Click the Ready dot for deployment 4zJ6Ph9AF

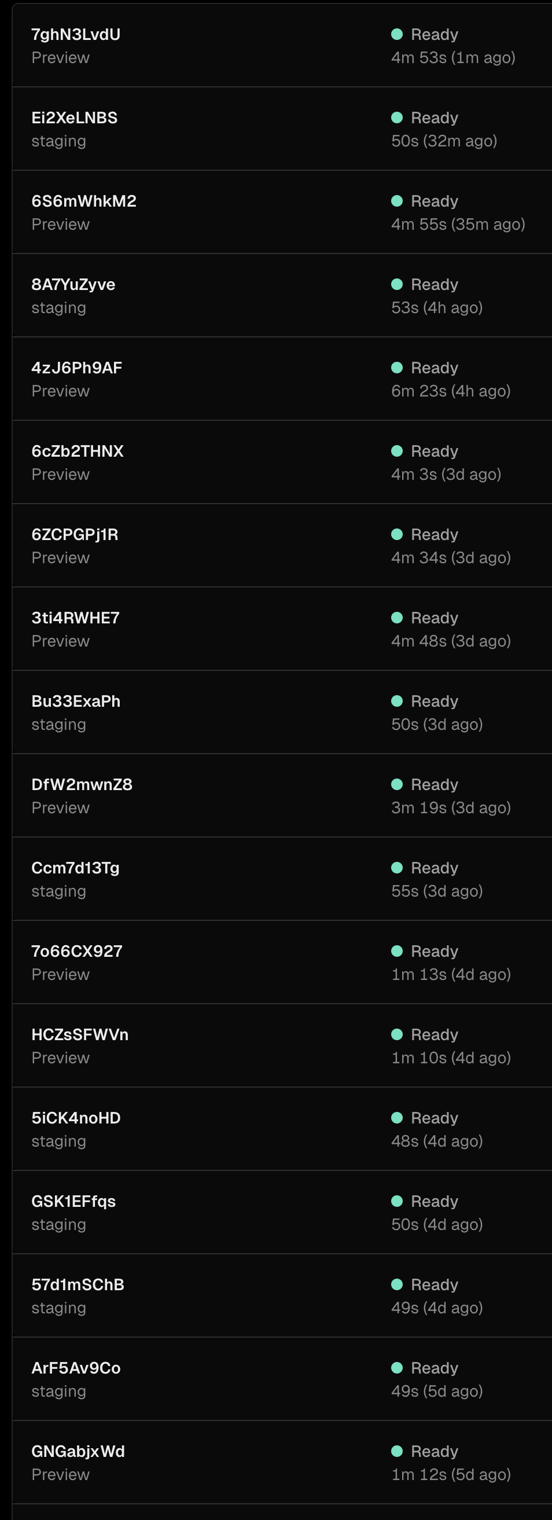tap(397, 368)
